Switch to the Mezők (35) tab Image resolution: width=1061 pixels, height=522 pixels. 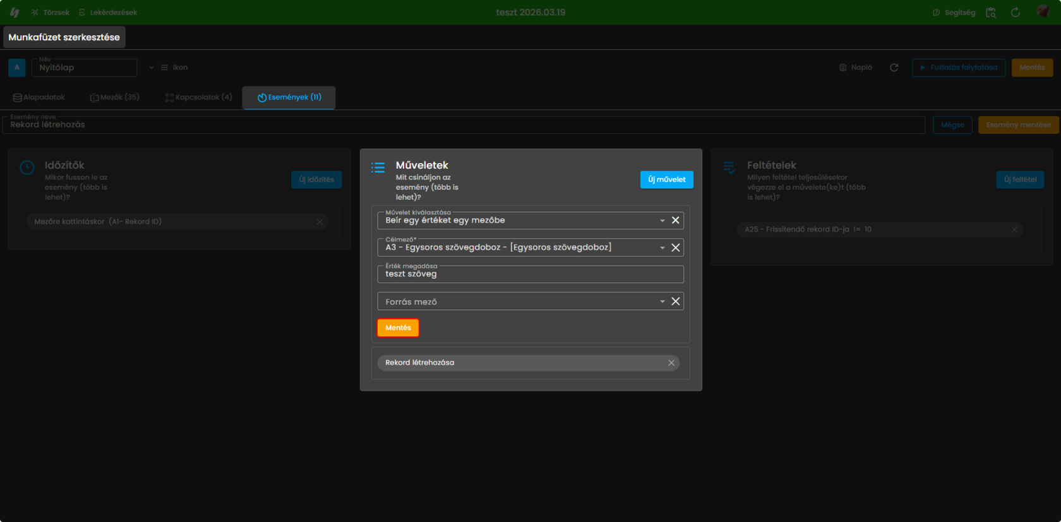pyautogui.click(x=114, y=97)
